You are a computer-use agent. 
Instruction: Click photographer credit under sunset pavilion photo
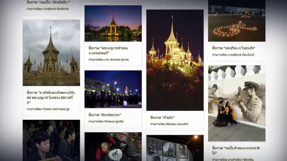(109, 59)
